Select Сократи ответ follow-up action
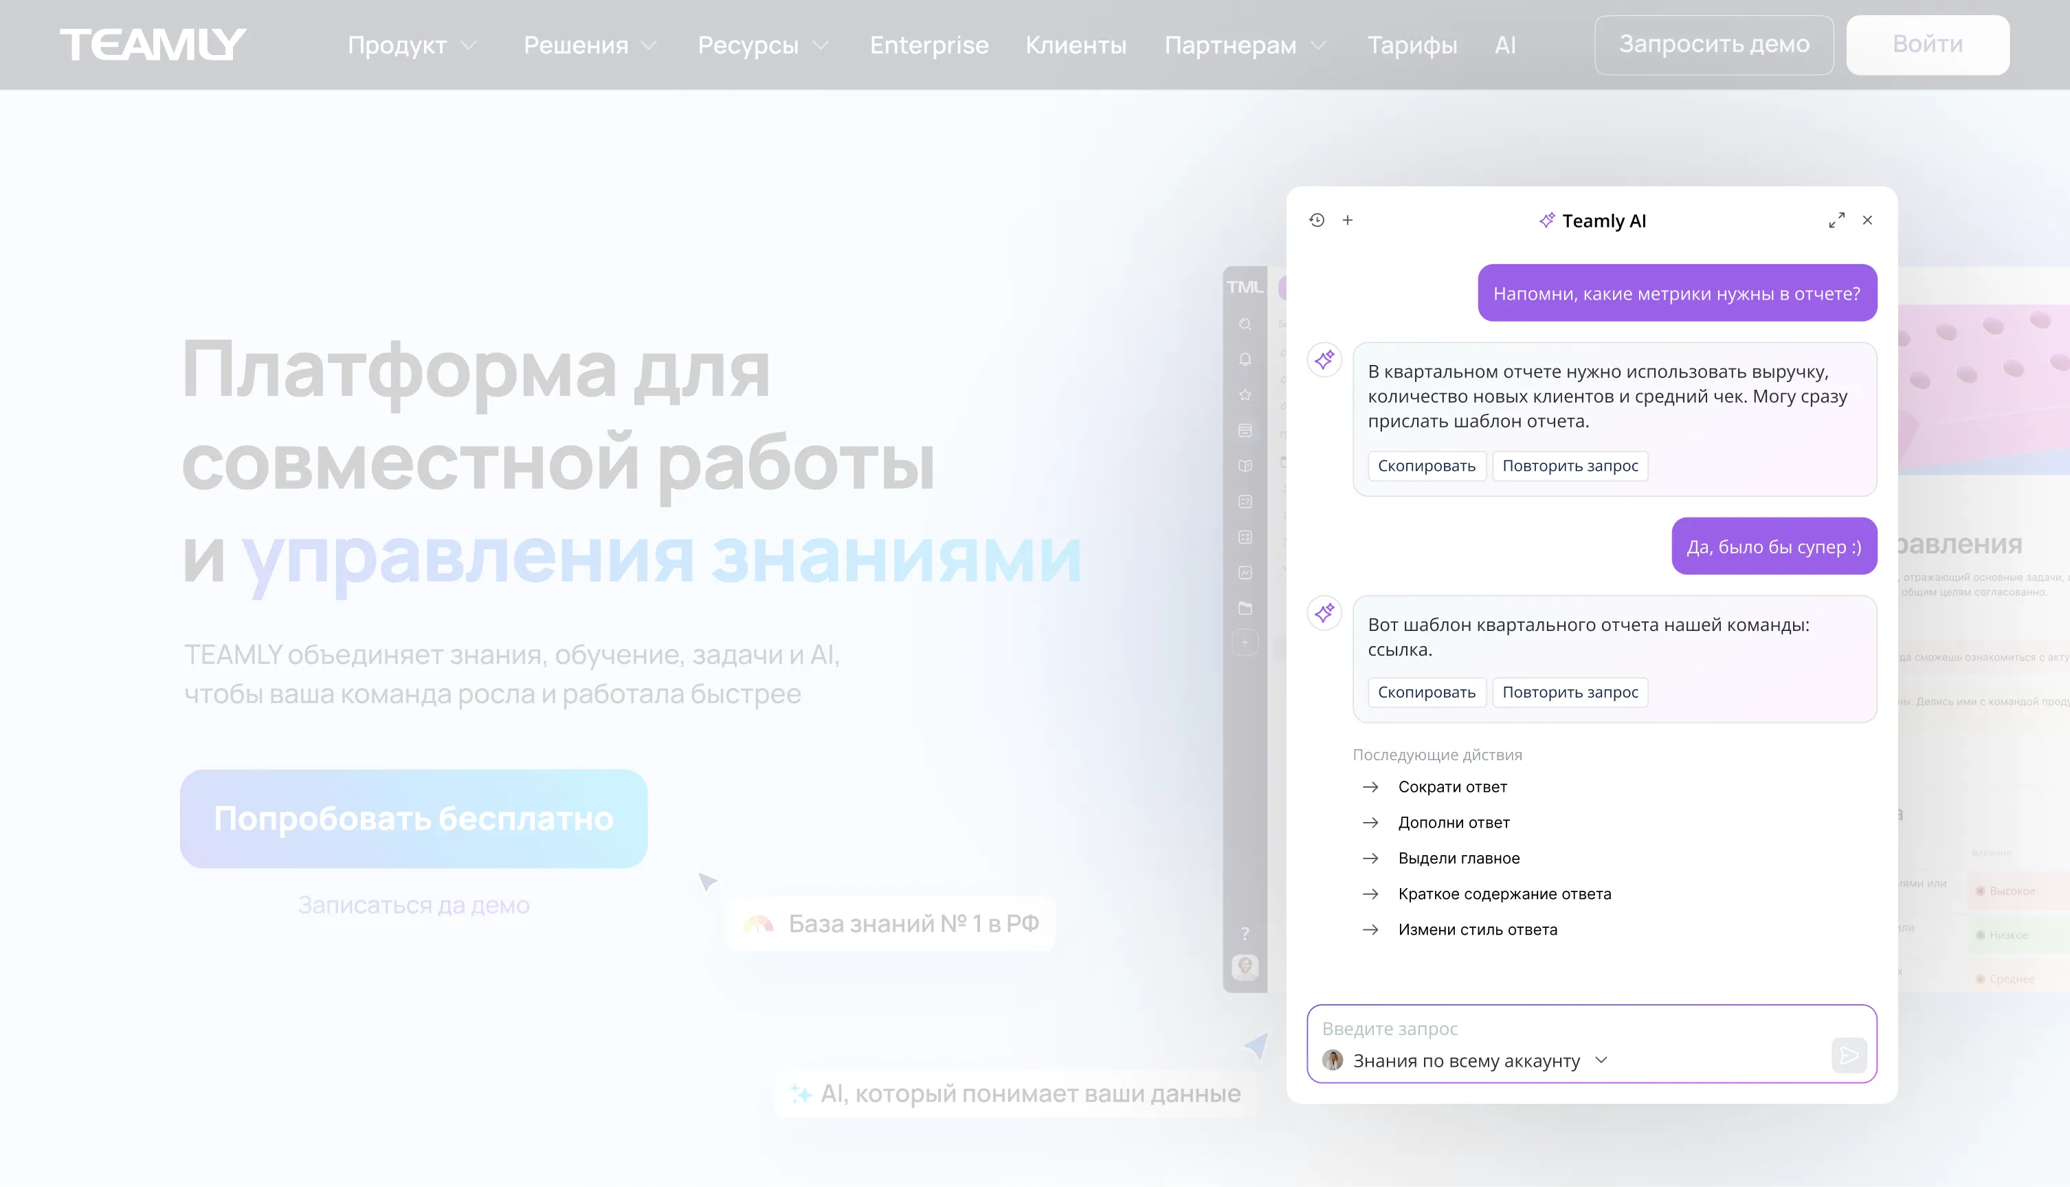Image resolution: width=2070 pixels, height=1187 pixels. (1452, 787)
